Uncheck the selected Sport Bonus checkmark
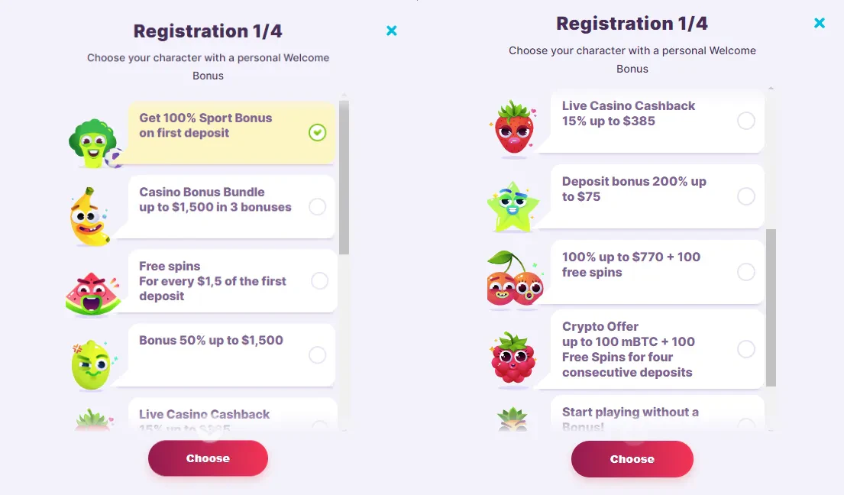Viewport: 844px width, 495px height. pos(318,132)
